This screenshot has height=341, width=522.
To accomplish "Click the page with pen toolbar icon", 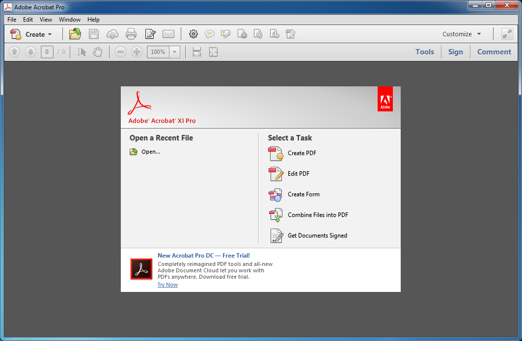I will tap(290, 34).
